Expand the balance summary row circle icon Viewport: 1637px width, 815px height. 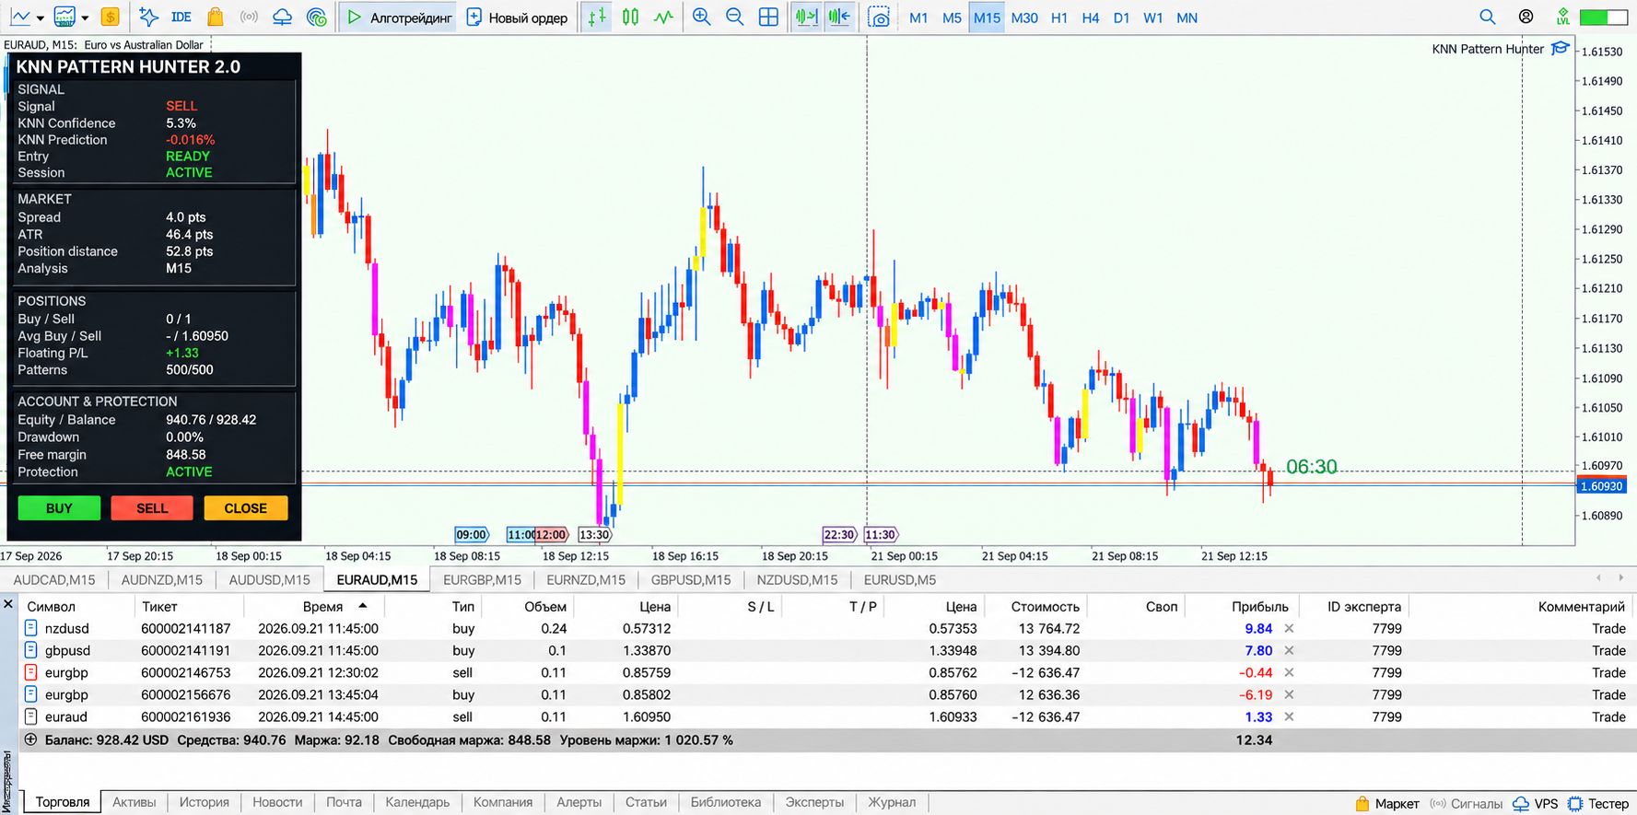[x=30, y=739]
